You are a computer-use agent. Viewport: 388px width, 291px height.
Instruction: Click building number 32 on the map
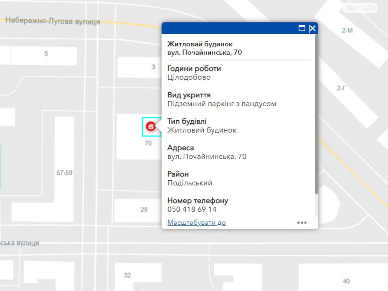127,275
